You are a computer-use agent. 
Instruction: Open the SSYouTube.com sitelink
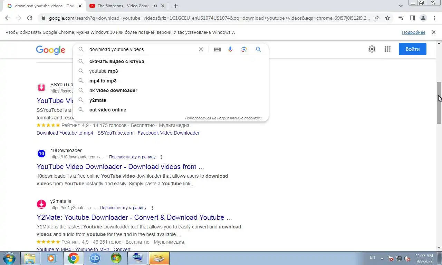click(x=115, y=133)
